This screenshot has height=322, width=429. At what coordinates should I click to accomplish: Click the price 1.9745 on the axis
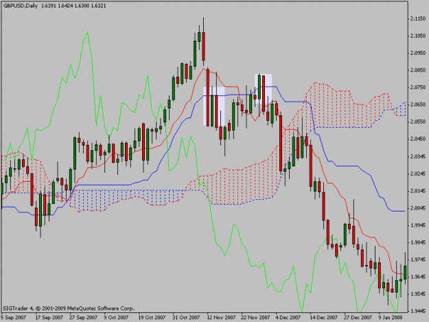(418, 260)
